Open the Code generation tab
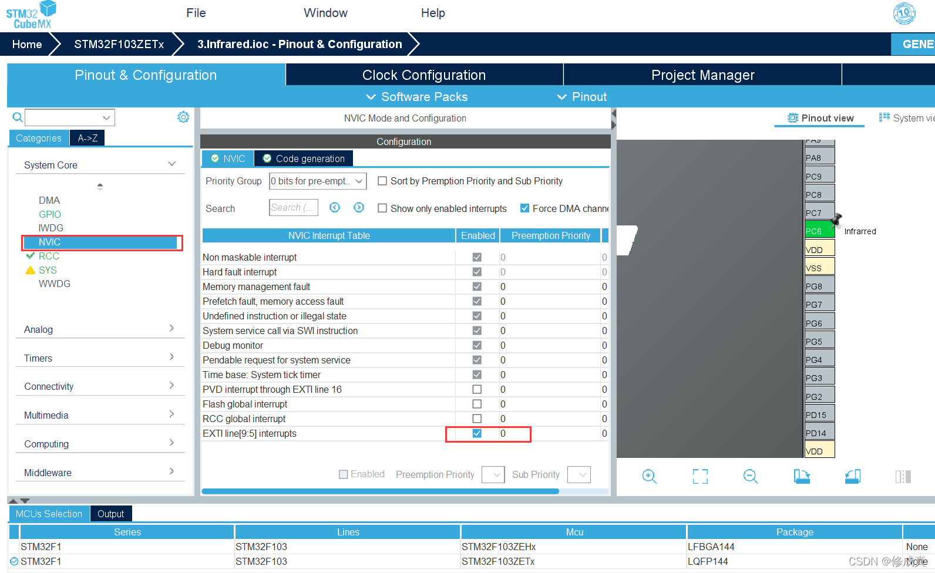The image size is (935, 573). coord(304,159)
